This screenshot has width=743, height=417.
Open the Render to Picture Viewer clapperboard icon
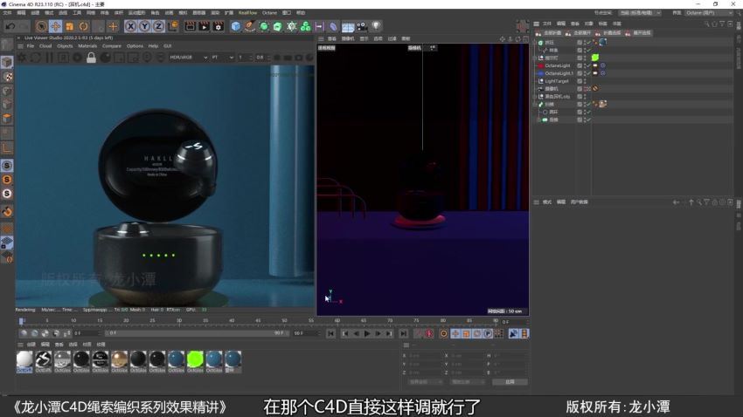point(204,26)
